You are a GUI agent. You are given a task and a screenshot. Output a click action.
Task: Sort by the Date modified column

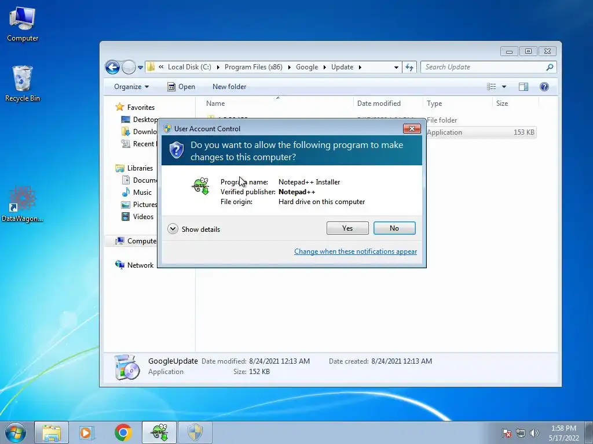click(x=388, y=103)
